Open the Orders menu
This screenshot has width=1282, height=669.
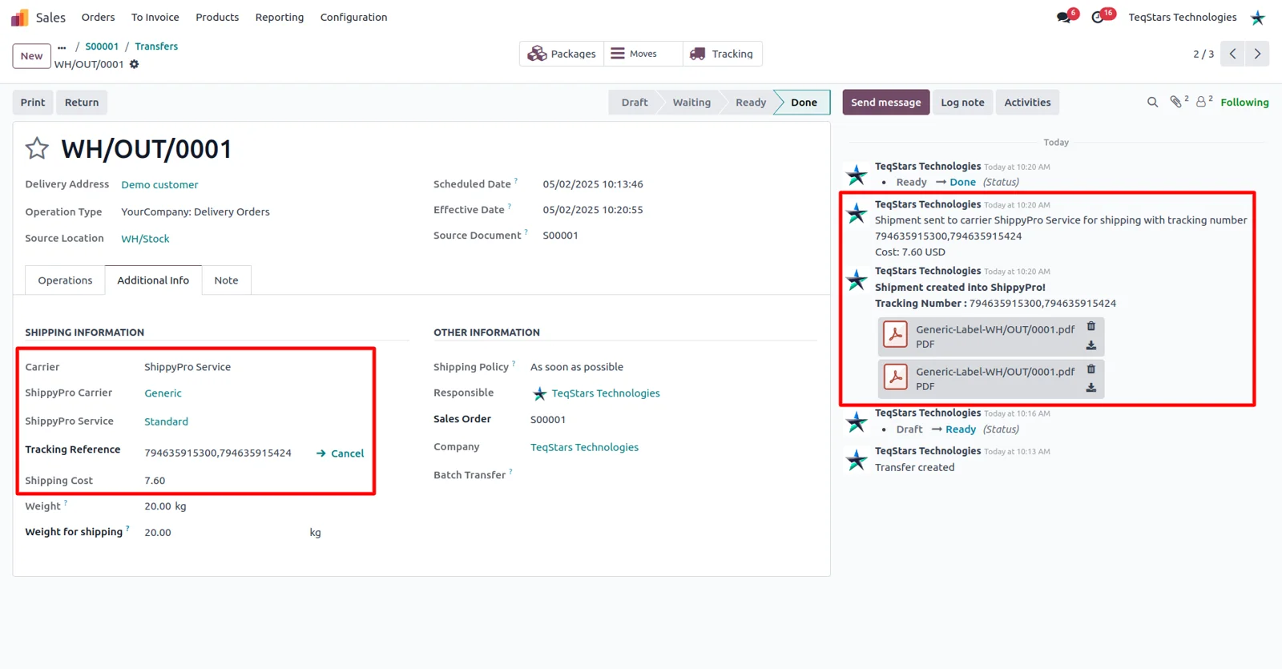[x=98, y=17]
